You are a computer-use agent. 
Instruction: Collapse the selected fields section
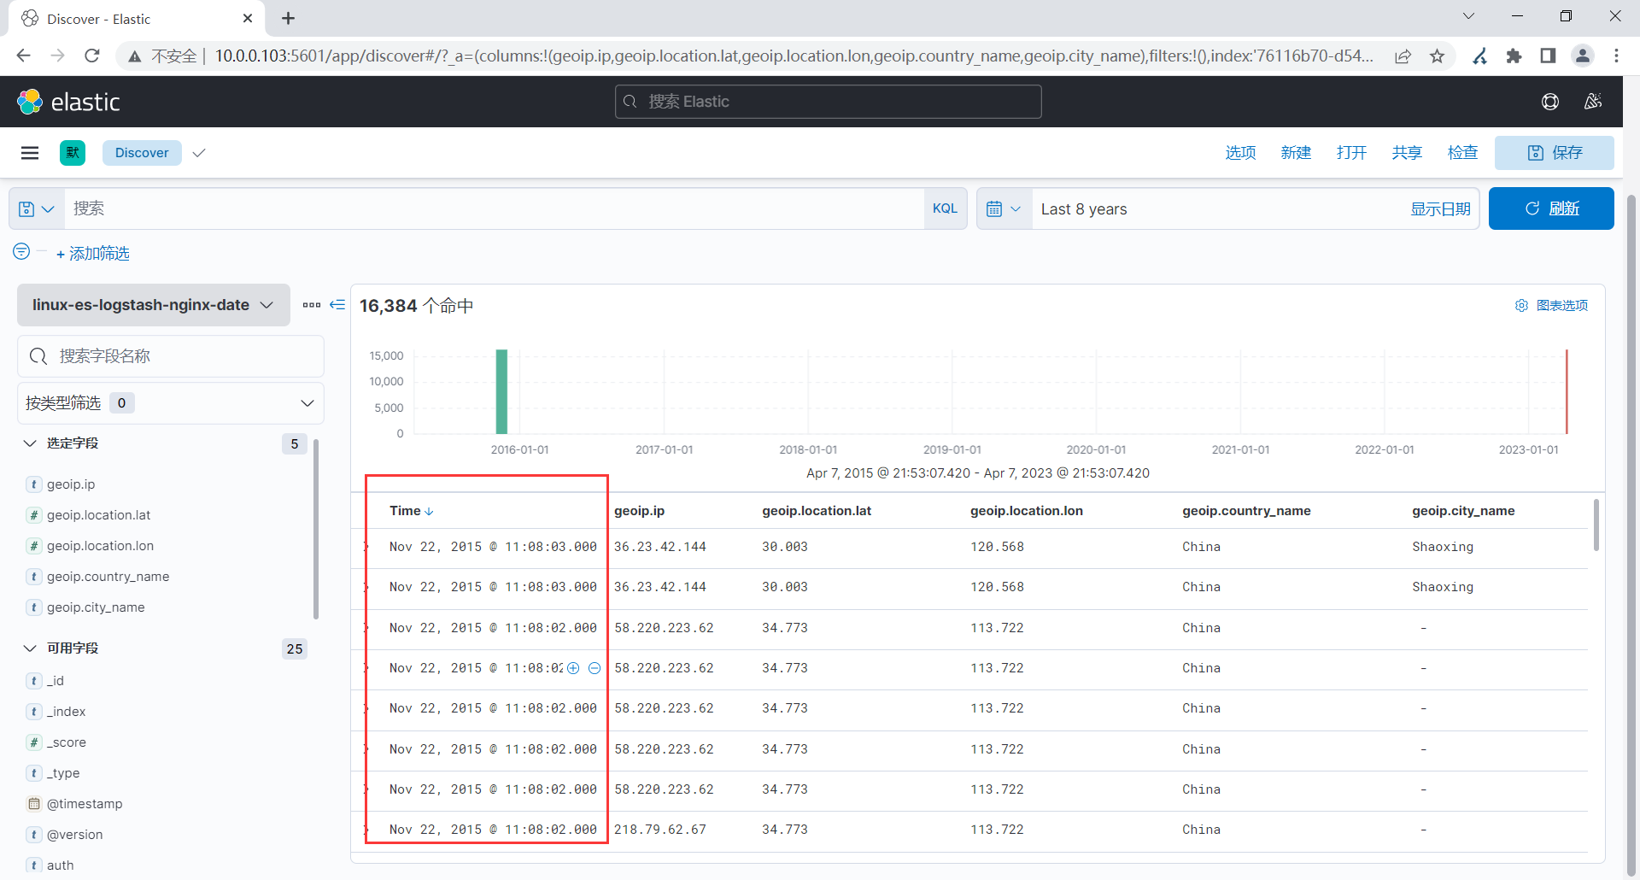point(30,443)
